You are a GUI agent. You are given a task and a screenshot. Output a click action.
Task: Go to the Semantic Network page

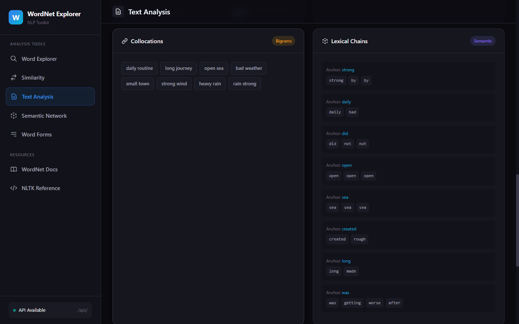[44, 116]
